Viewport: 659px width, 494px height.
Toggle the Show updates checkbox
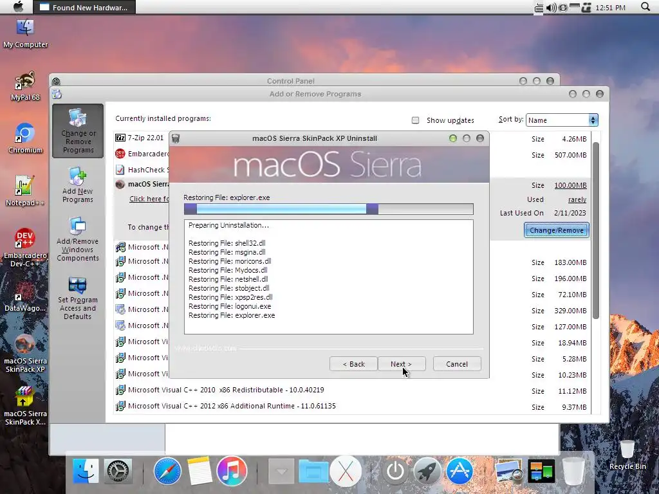pyautogui.click(x=415, y=120)
